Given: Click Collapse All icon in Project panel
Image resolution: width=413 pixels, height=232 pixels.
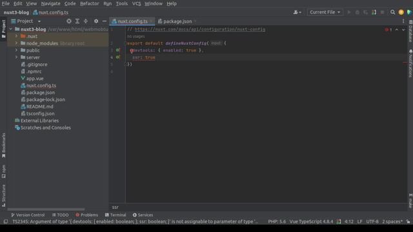Looking at the screenshot, I should [x=86, y=21].
